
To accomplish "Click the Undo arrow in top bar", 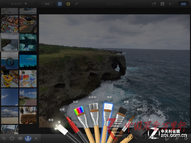I will pos(77,4).
